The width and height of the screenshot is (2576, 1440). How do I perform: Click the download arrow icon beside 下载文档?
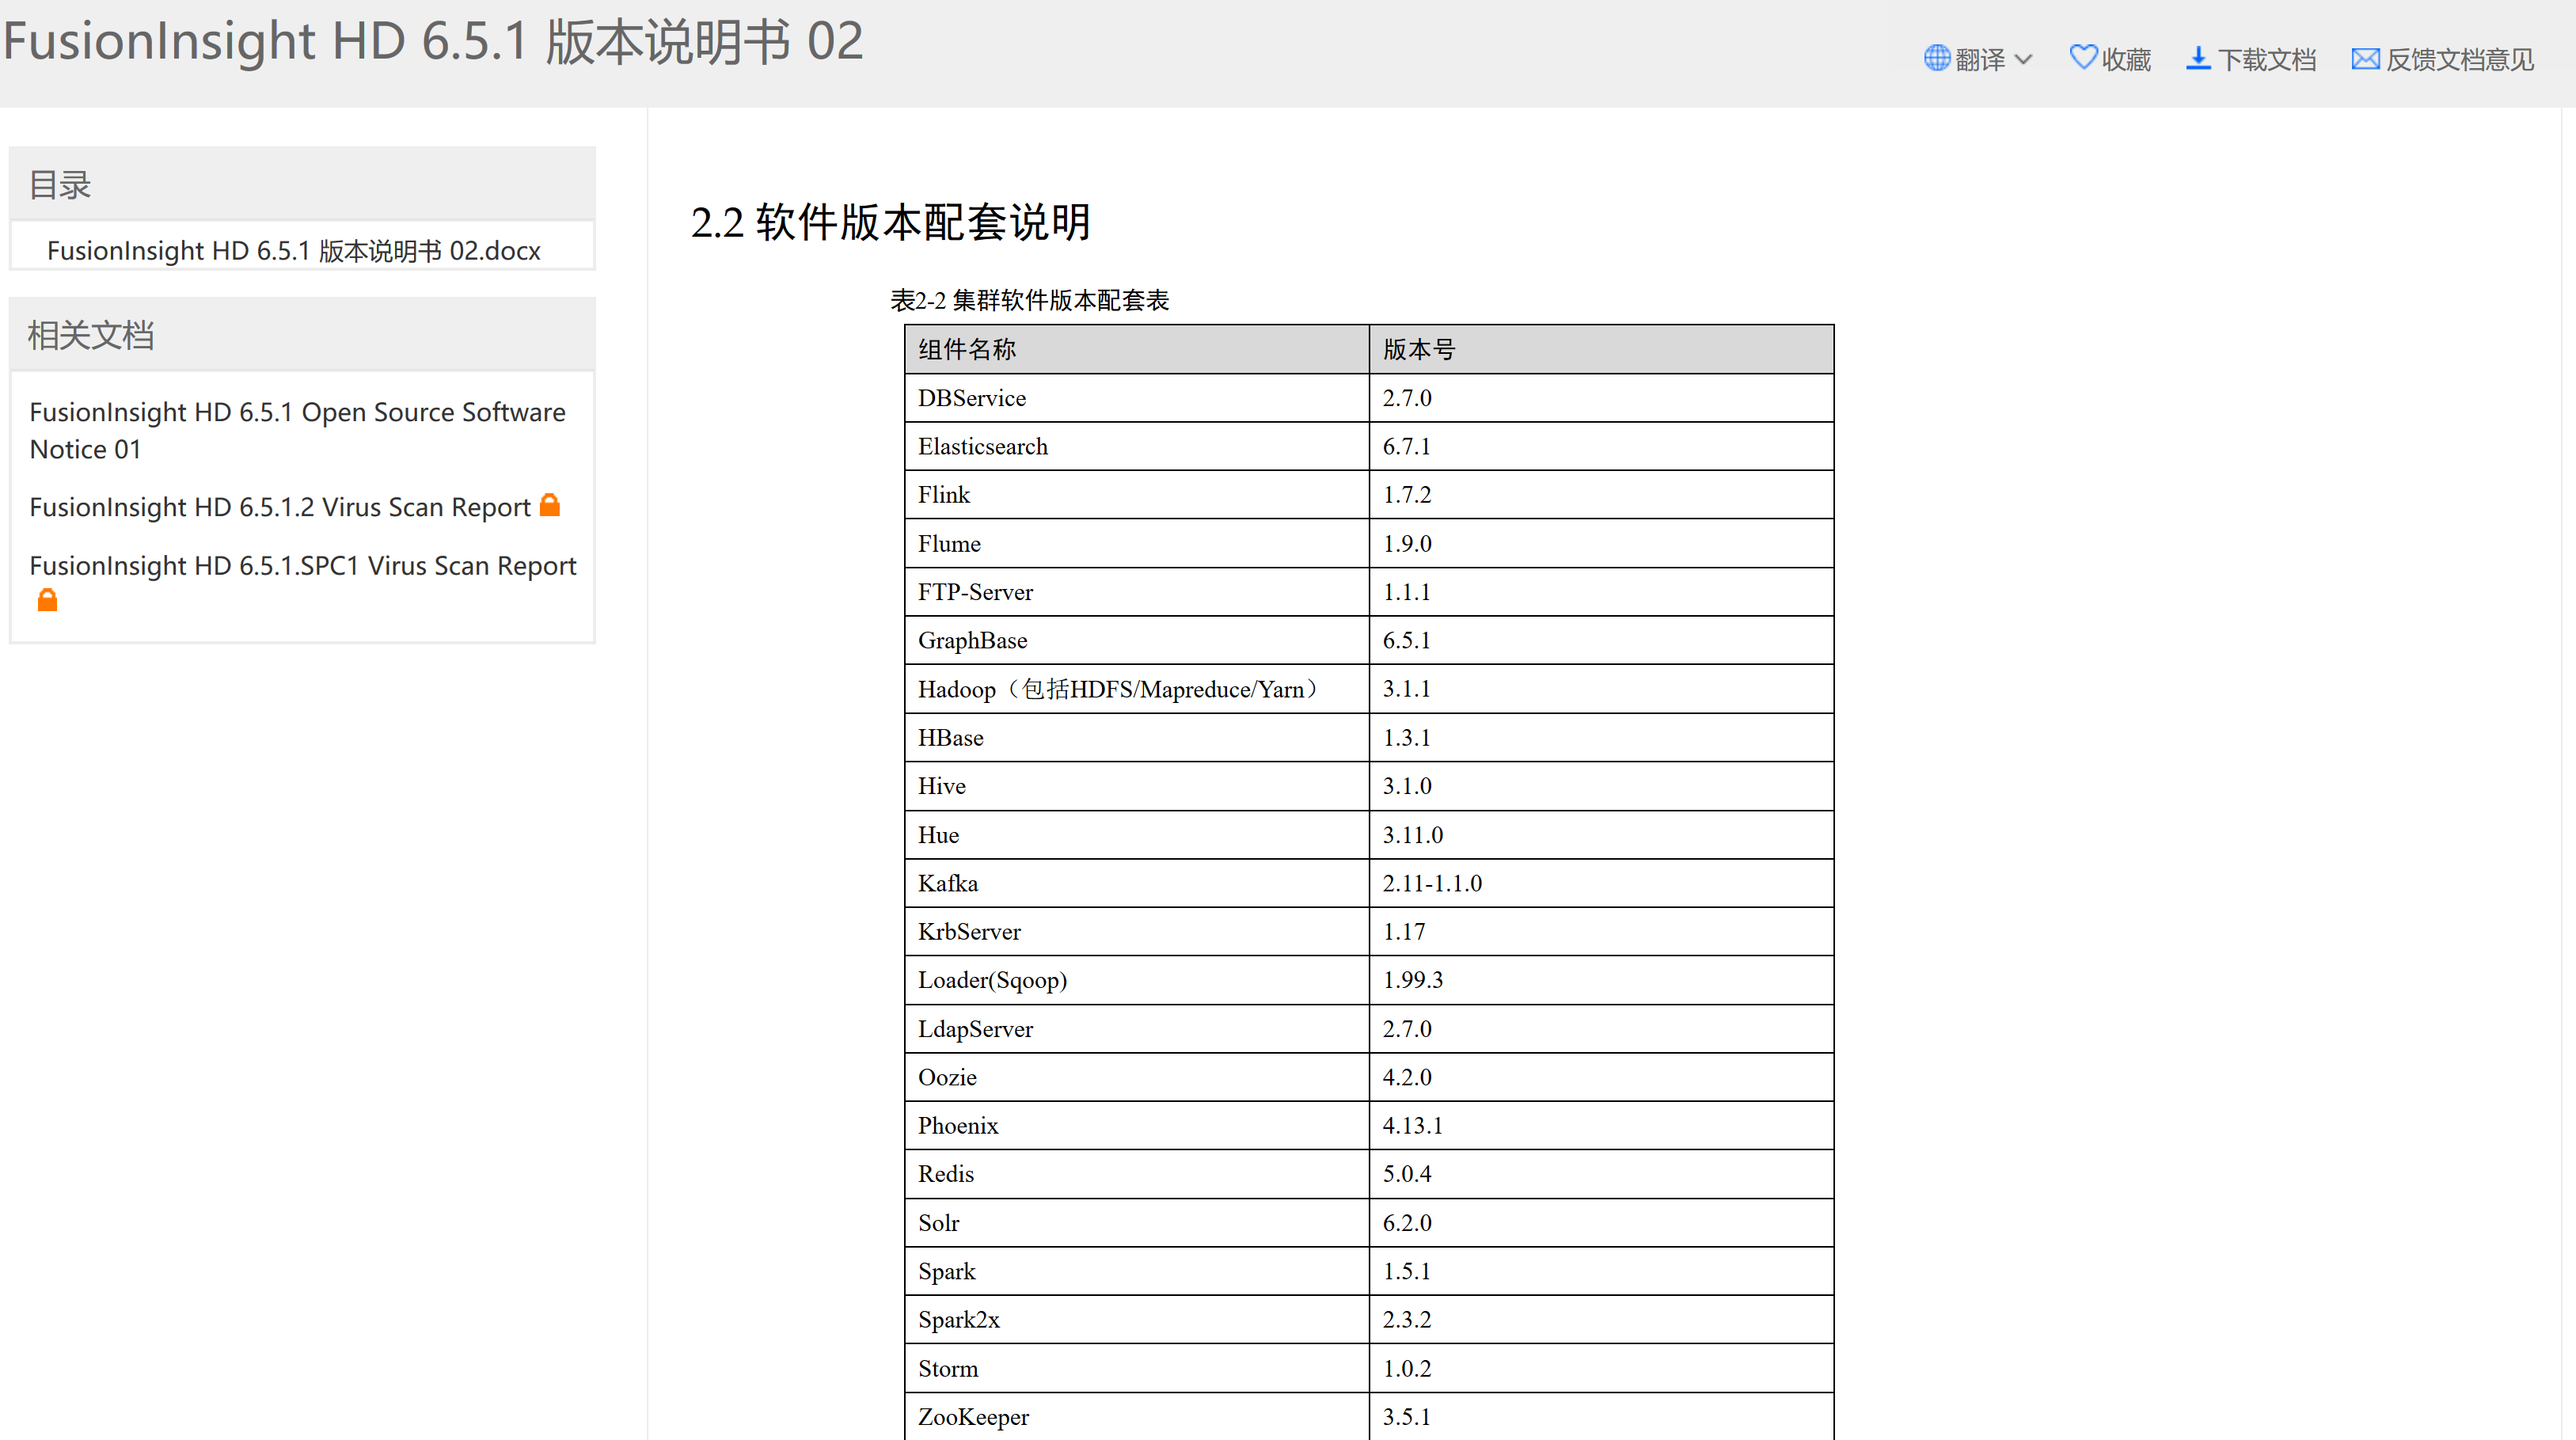pos(2199,57)
